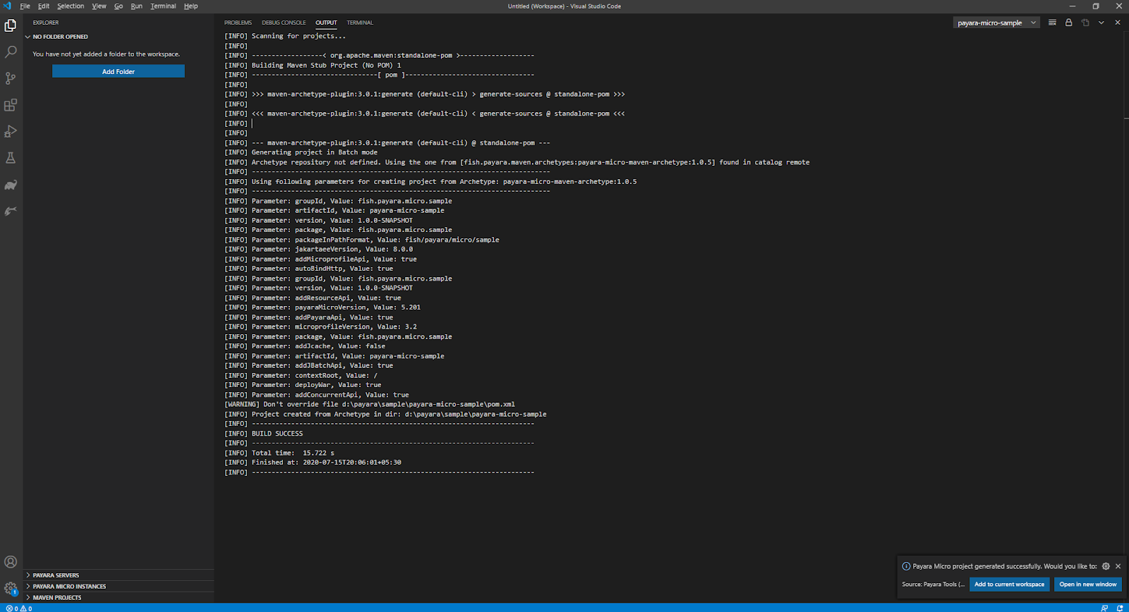Open notifications bell in status bar
Image resolution: width=1129 pixels, height=612 pixels.
point(1120,608)
